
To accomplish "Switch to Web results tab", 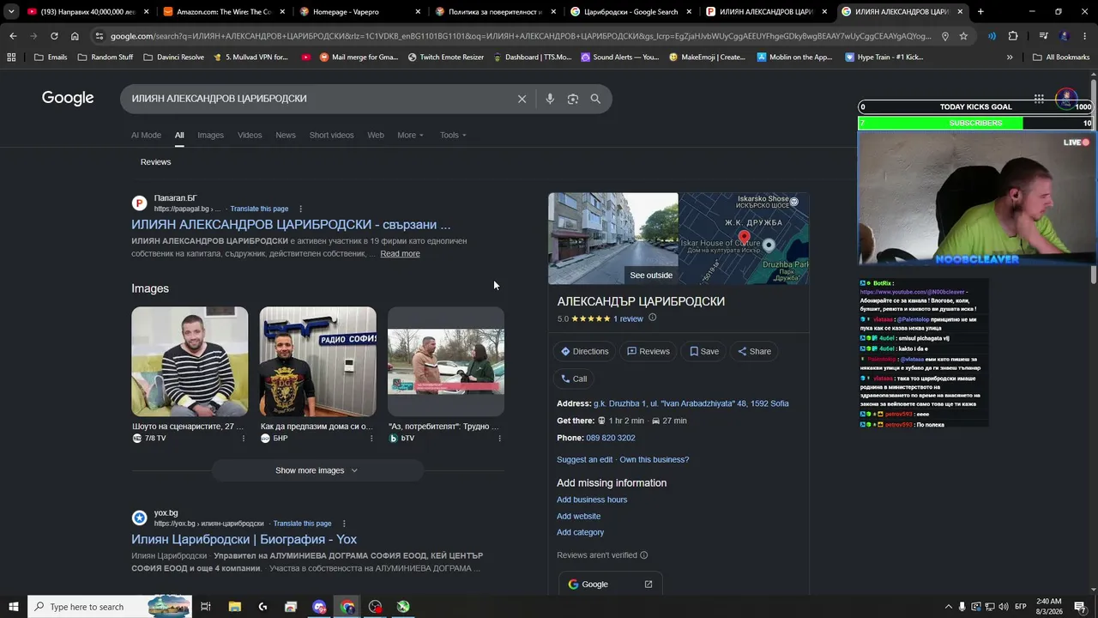I will pyautogui.click(x=376, y=135).
